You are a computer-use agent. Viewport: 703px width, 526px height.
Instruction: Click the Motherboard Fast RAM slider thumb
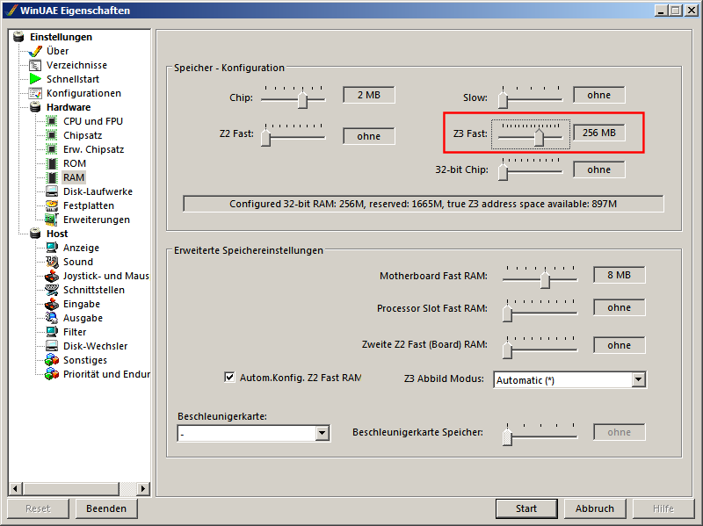click(545, 279)
